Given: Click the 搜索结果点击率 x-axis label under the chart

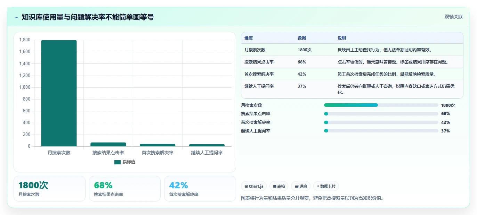Looking at the screenshot, I should click(108, 153).
